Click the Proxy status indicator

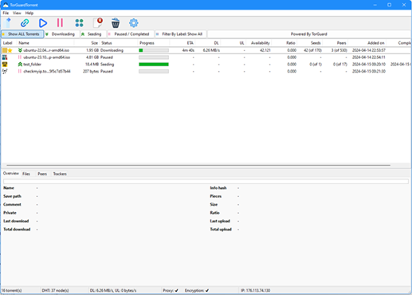click(x=171, y=290)
